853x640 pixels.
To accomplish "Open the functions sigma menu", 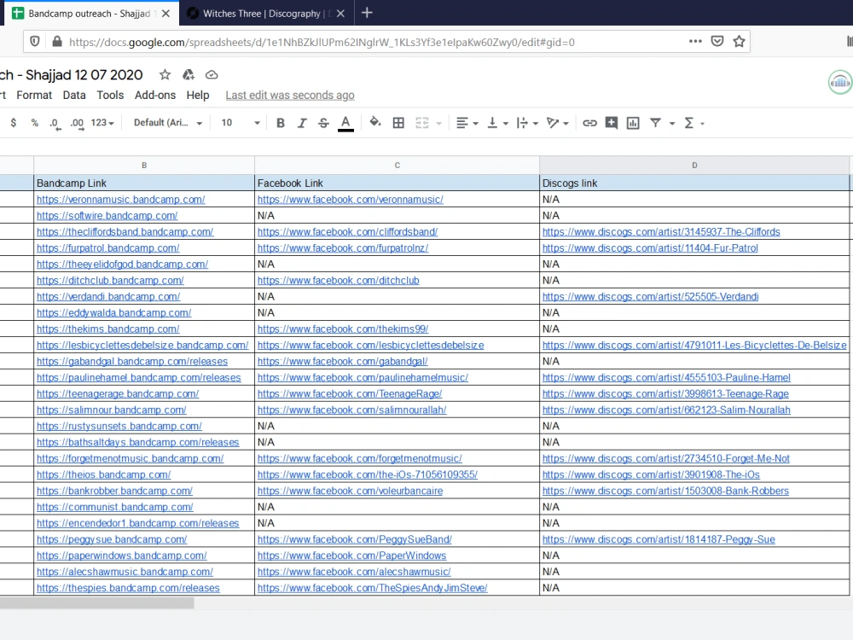I will [693, 123].
